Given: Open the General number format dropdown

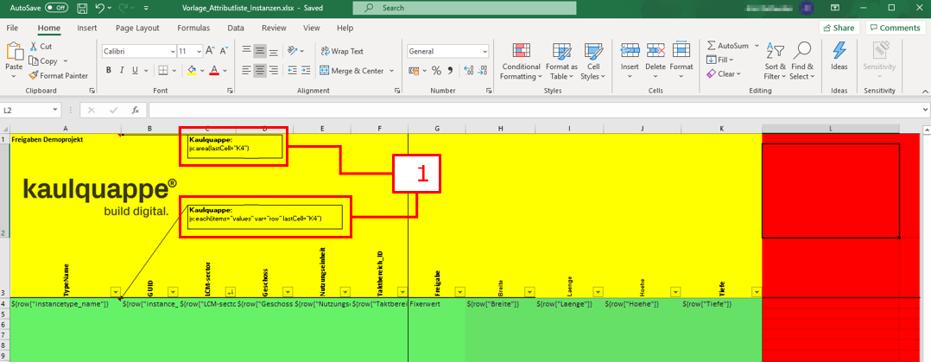Looking at the screenshot, I should click(484, 52).
